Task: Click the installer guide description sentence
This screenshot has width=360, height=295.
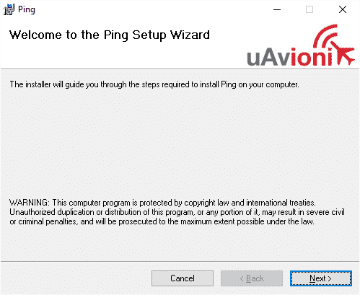Action: (x=154, y=84)
